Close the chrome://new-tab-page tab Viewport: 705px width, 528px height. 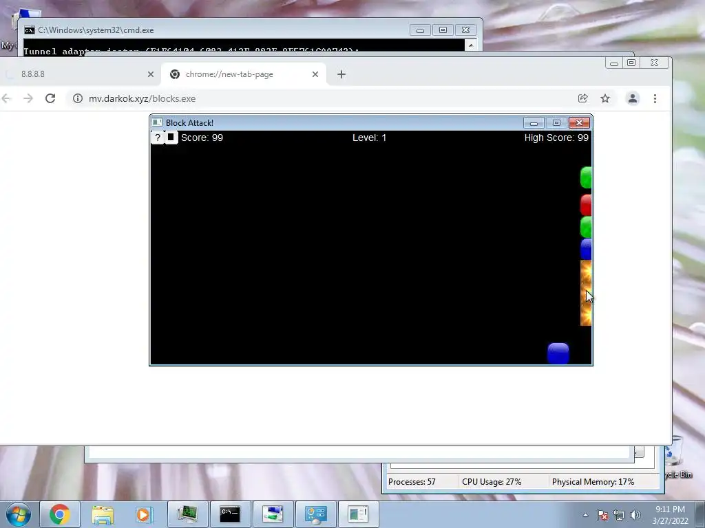315,74
